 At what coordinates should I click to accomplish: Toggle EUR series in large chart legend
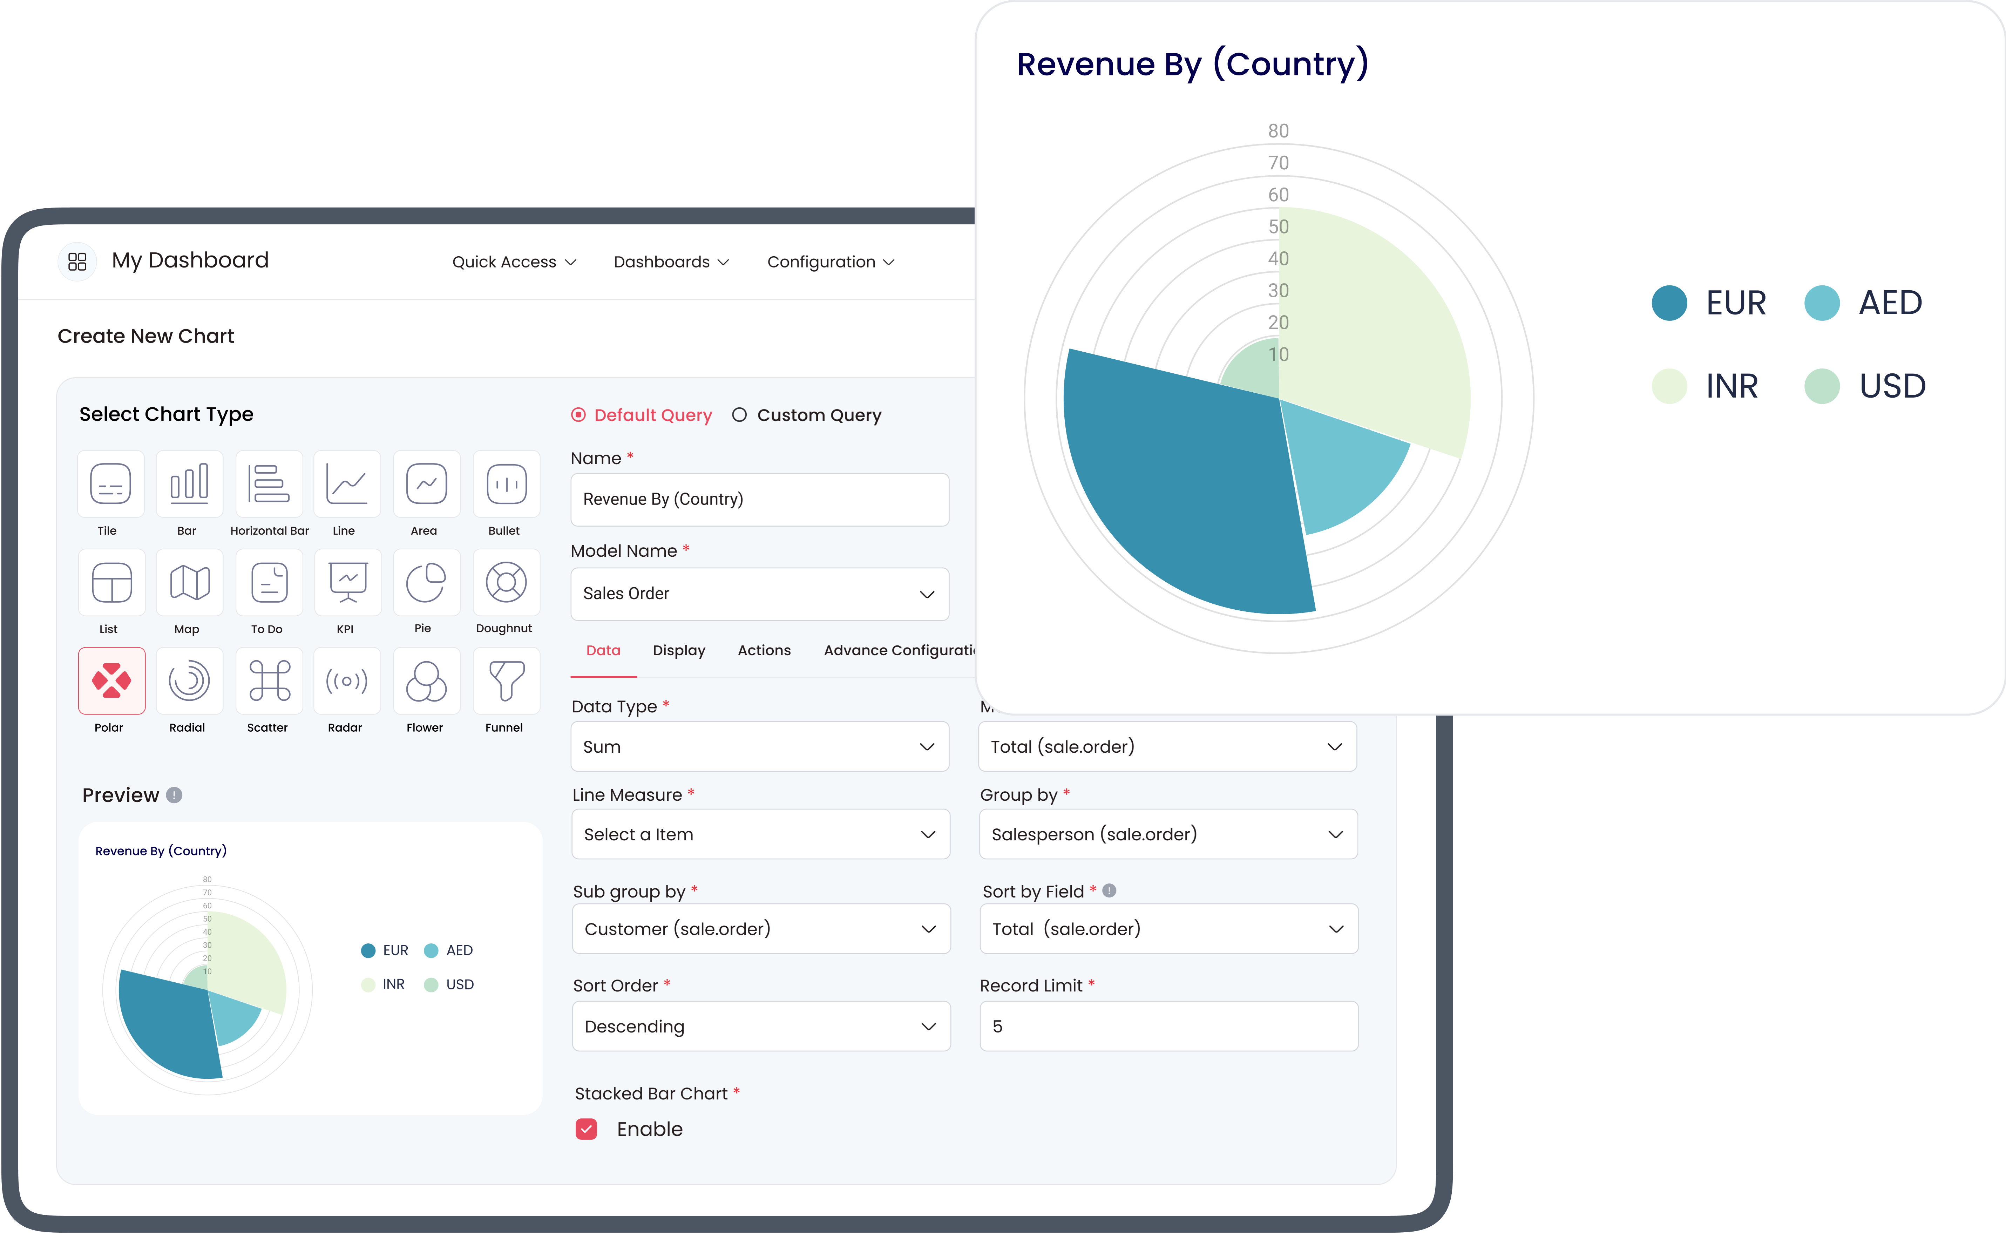(x=1708, y=303)
